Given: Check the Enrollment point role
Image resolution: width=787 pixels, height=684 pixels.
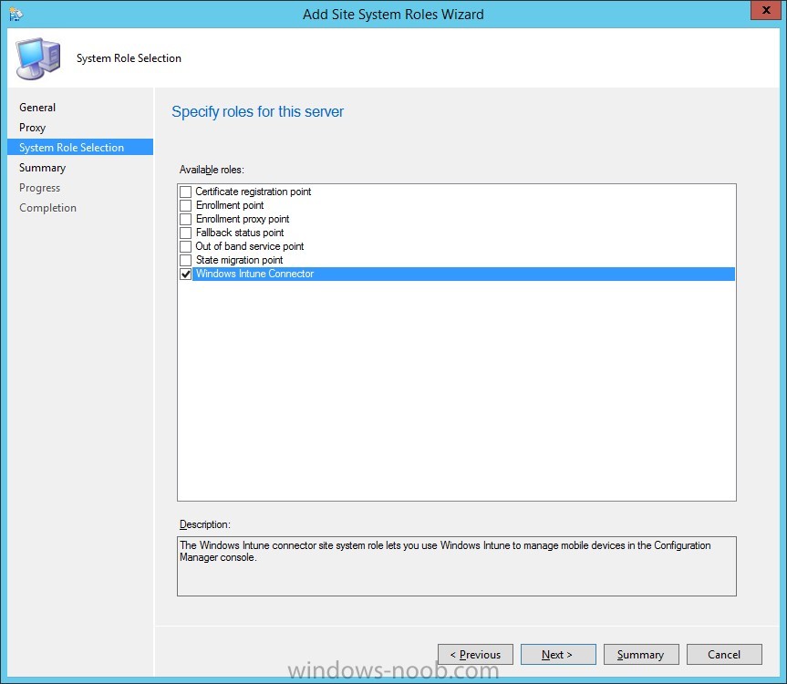Looking at the screenshot, I should point(186,205).
